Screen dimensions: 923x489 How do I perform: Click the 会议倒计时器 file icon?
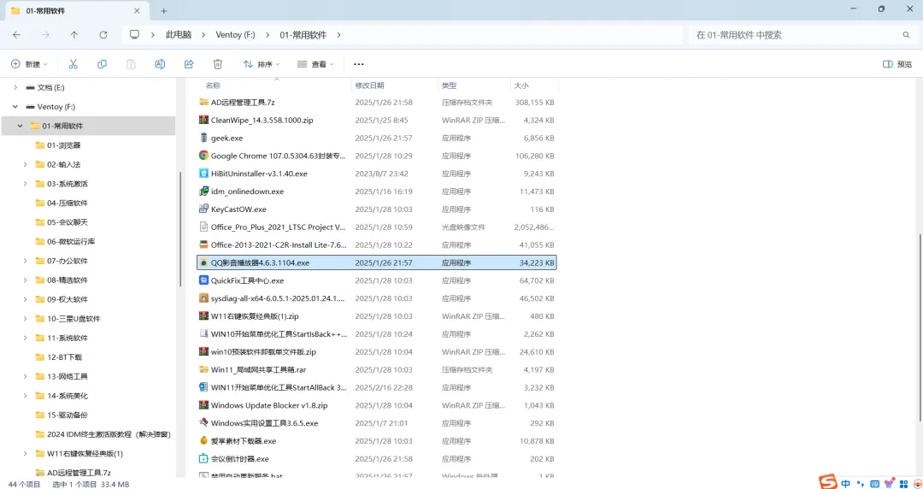pyautogui.click(x=203, y=458)
